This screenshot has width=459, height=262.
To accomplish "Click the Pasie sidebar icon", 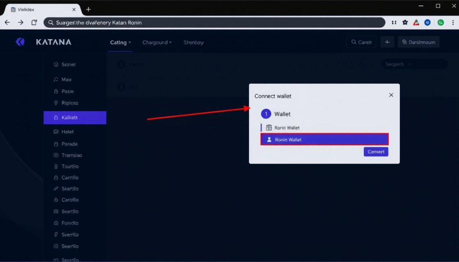I will point(56,91).
